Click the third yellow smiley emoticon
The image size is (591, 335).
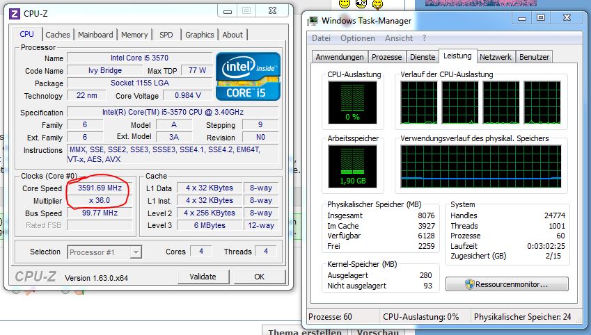[377, 3]
